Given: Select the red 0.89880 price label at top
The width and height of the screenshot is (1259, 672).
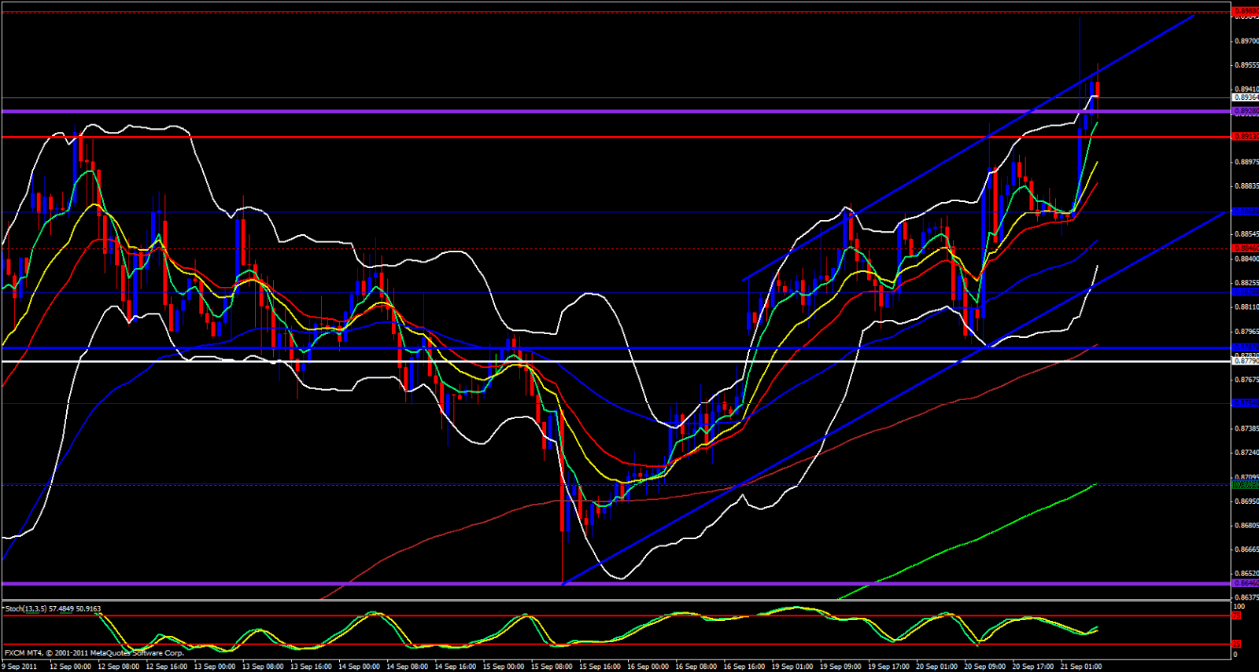Looking at the screenshot, I should tap(1245, 12).
